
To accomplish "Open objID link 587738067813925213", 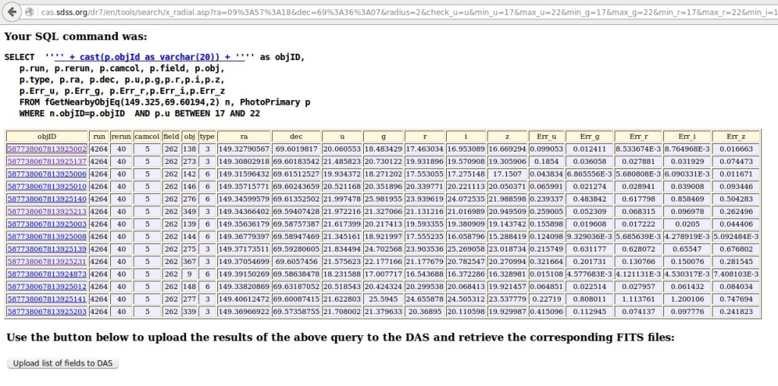I will (x=47, y=211).
